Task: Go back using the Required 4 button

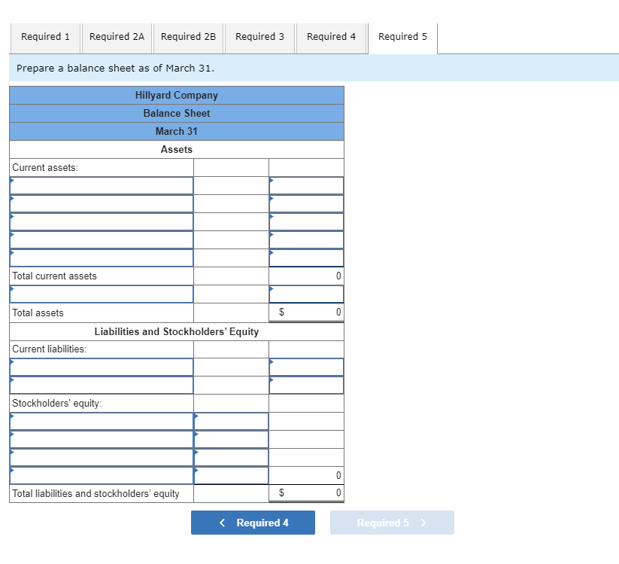Action: [253, 522]
